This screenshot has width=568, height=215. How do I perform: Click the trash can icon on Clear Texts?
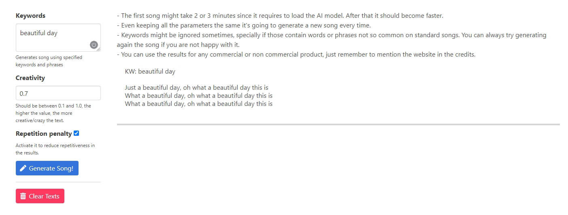tap(23, 196)
